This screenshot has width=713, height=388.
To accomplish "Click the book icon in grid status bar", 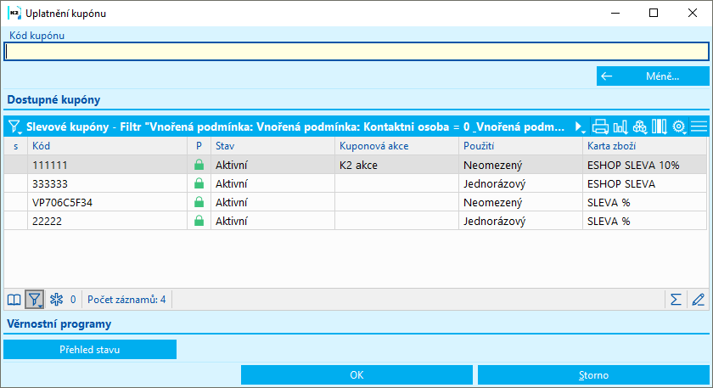I will [14, 300].
